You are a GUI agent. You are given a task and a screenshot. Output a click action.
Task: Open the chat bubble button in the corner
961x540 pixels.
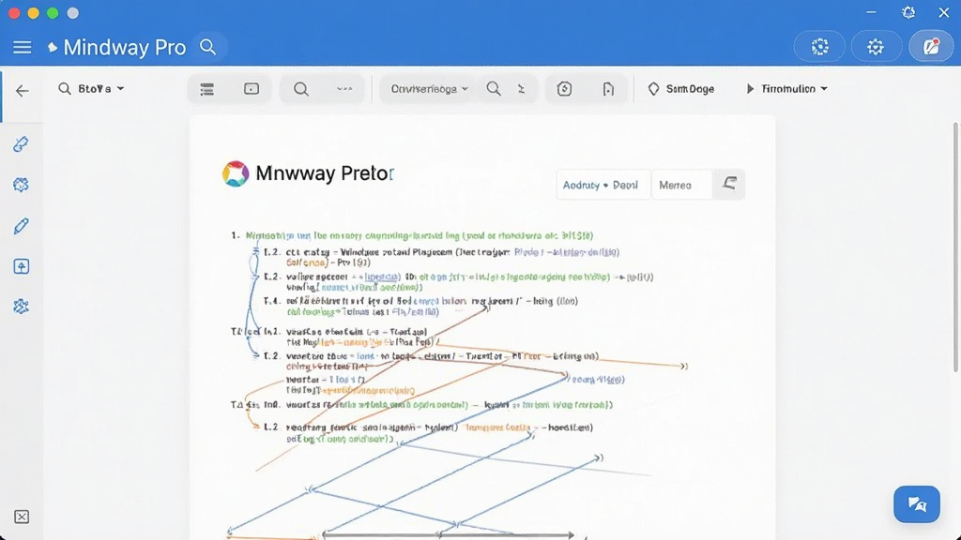click(x=917, y=503)
